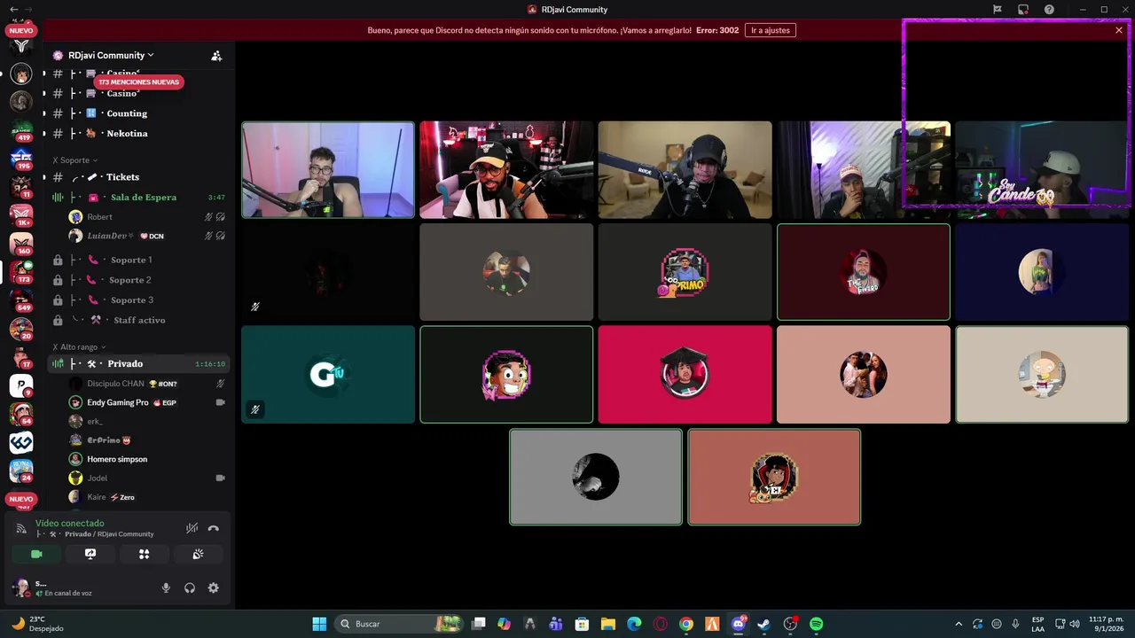
Task: Open Spotify from the taskbar
Action: point(817,624)
